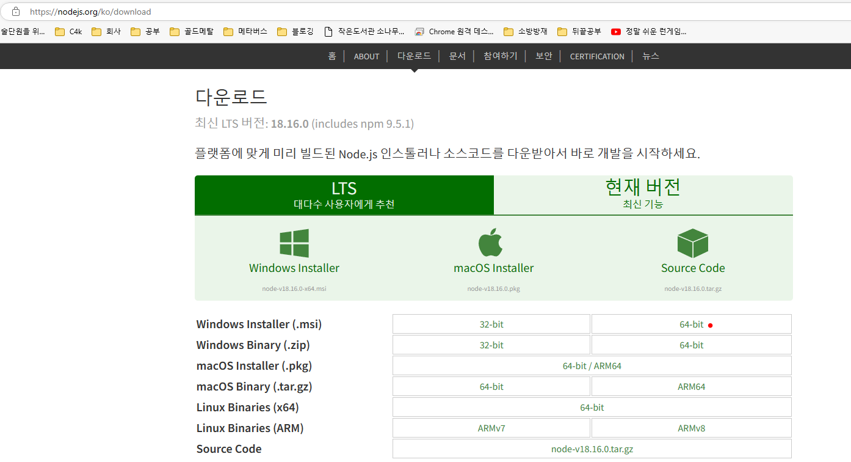851x462 pixels.
Task: Click the Windows Installer text link
Action: click(x=294, y=268)
